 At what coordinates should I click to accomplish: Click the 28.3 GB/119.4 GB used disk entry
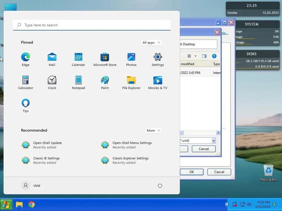click(x=262, y=61)
